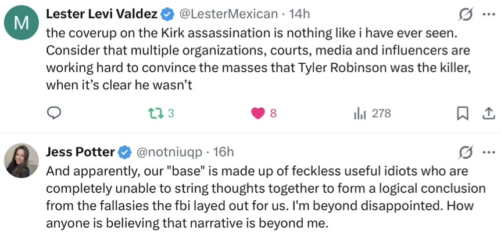Open Grok icon on Lester's tweet
The width and height of the screenshot is (501, 238).
(465, 13)
